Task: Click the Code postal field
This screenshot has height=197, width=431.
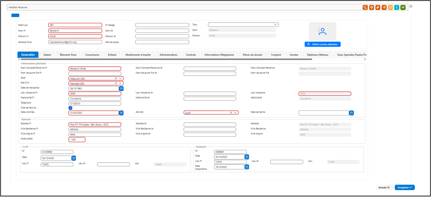Action: coord(77,140)
